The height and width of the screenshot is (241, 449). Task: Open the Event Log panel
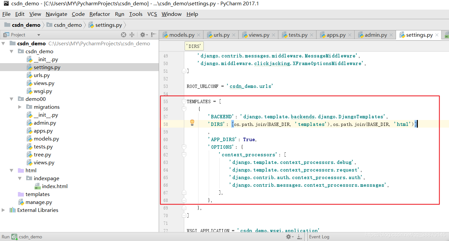coord(319,237)
